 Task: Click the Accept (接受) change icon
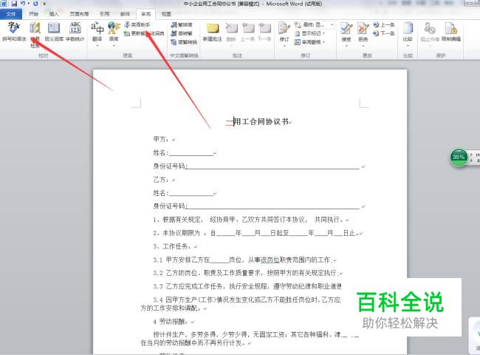click(x=346, y=28)
